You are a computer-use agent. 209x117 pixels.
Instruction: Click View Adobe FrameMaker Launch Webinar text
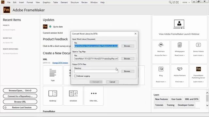click(x=179, y=34)
